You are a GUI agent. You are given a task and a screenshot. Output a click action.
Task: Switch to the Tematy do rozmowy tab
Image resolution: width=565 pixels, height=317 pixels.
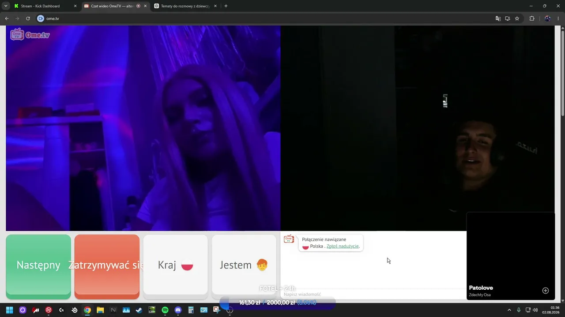click(x=185, y=6)
